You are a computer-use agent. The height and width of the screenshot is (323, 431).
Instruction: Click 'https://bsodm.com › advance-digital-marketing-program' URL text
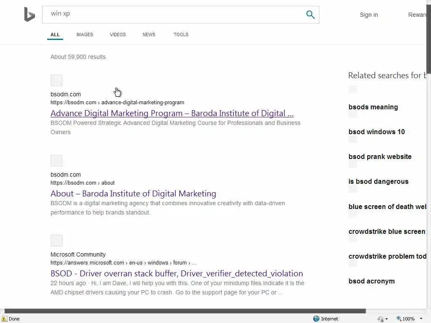pos(117,103)
